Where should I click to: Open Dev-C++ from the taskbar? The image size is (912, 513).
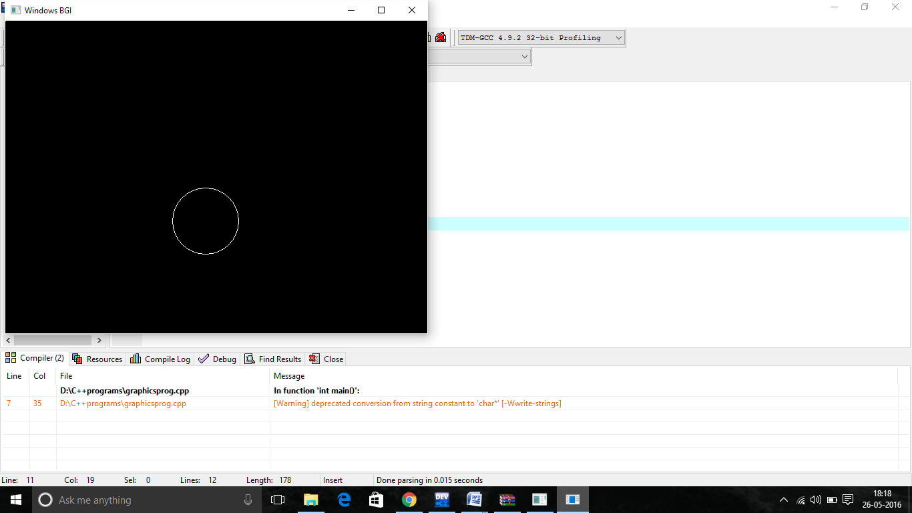pyautogui.click(x=441, y=500)
